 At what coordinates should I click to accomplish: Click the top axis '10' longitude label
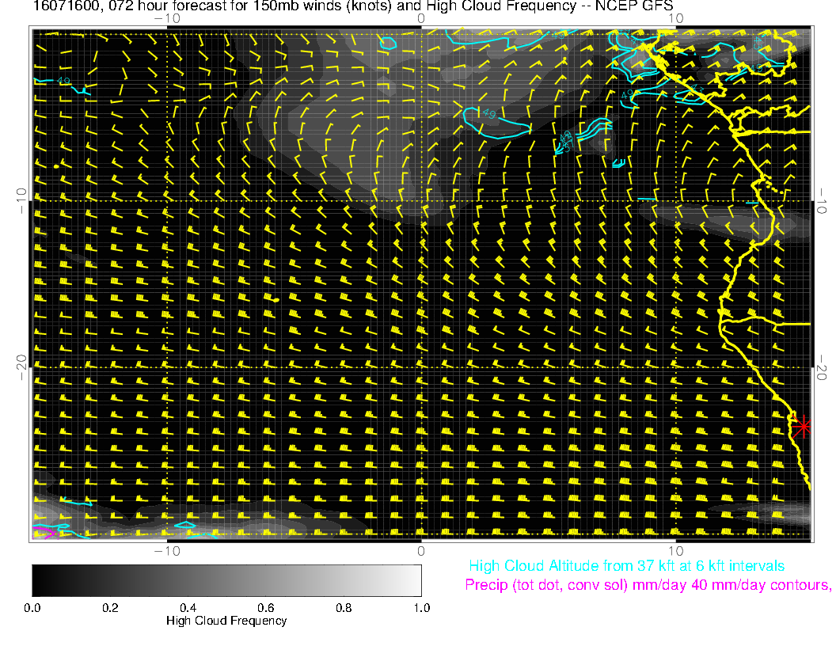pos(675,18)
